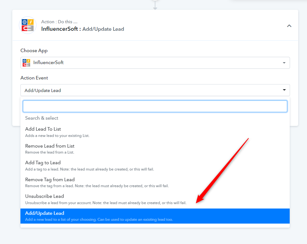The height and width of the screenshot is (244, 307).
Task: Click the InfluencerSoft logo in action header
Action: coord(28,25)
